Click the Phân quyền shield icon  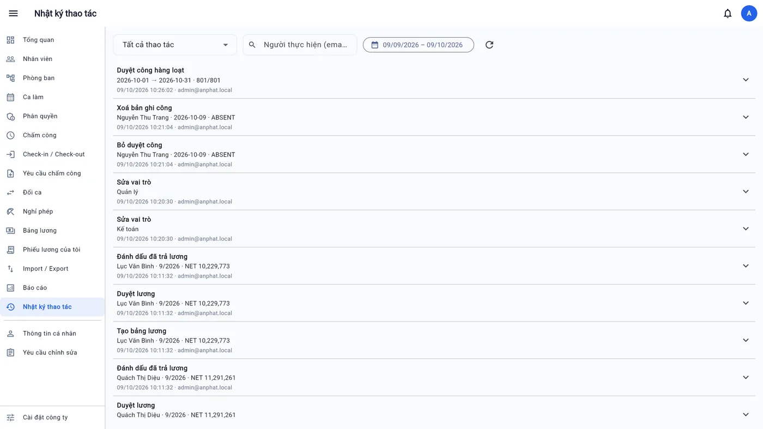[x=10, y=116]
